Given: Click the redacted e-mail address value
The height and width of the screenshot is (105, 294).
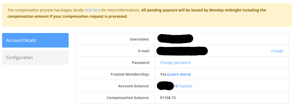Looking at the screenshot, I should [x=182, y=51].
